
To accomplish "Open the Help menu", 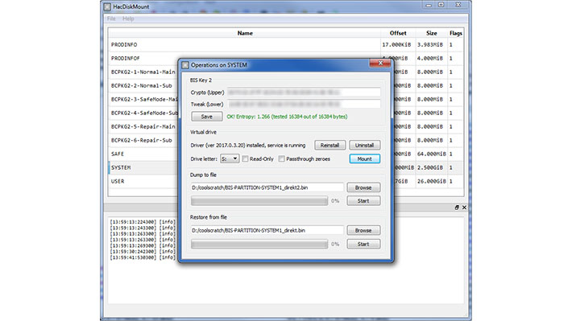I will (128, 19).
